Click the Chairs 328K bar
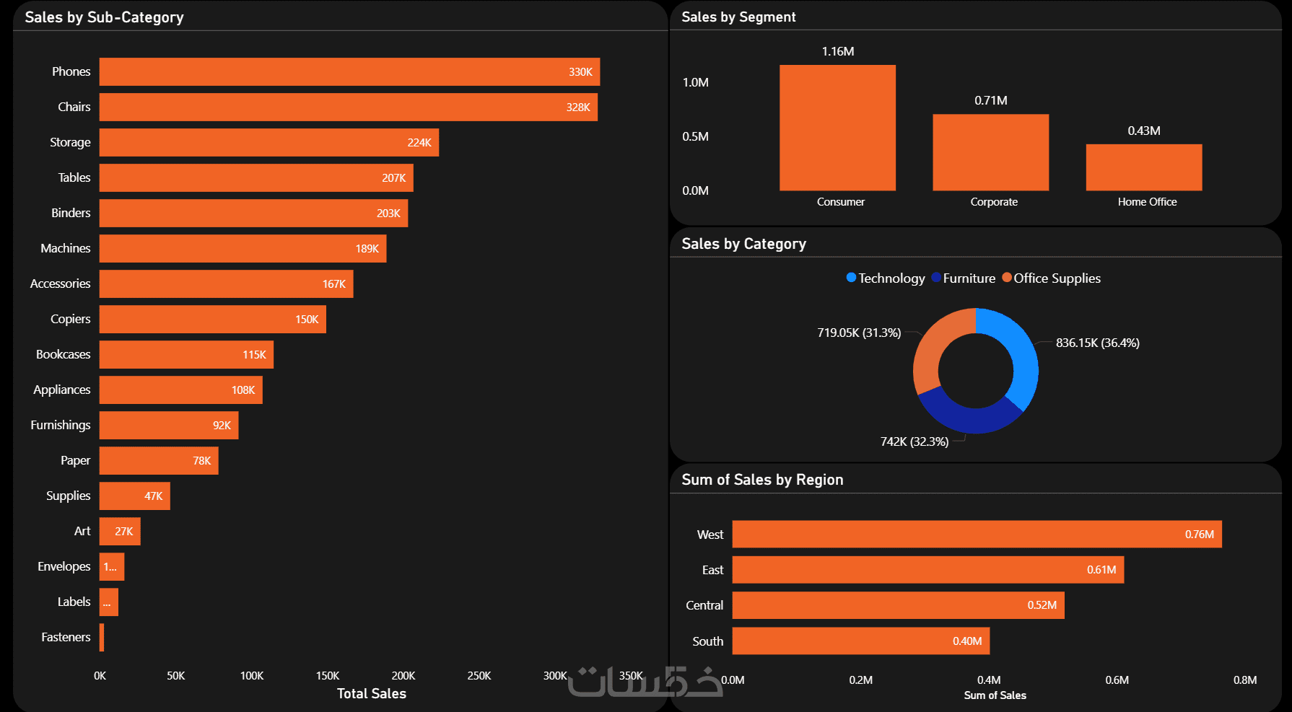 pos(349,107)
